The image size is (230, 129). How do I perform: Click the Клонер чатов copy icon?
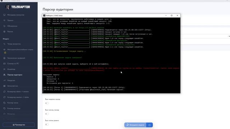click(x=4, y=103)
